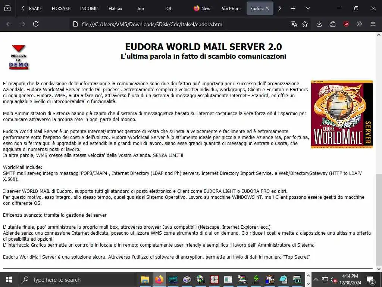Page the taskbar icons up with the arrow
The width and height of the screenshot is (382, 287).
coord(308,276)
